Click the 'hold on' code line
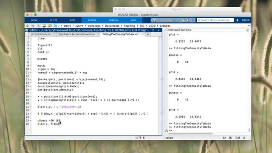Screen dimensions: 272x153 43,52
